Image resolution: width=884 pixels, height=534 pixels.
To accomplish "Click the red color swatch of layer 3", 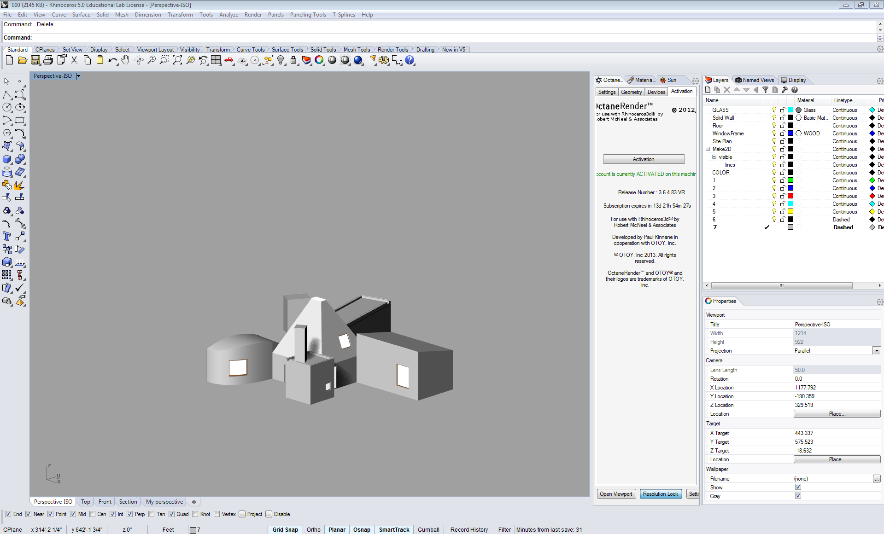I will [x=790, y=196].
